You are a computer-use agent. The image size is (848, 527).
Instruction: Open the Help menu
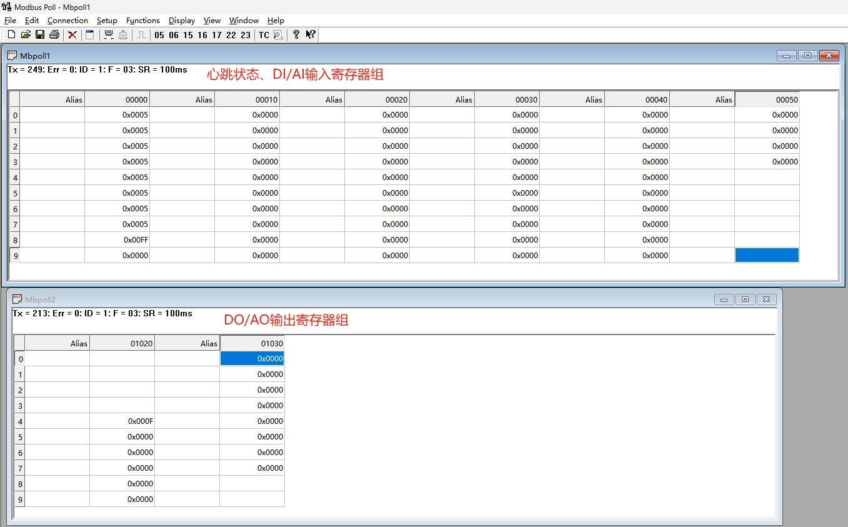[x=276, y=20]
